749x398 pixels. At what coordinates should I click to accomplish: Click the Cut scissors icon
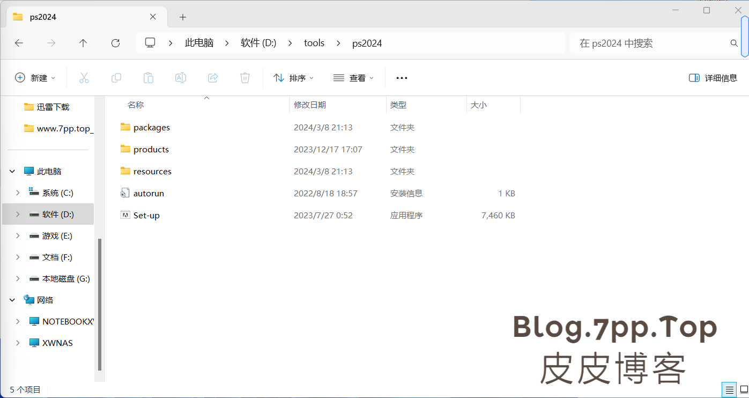[84, 78]
